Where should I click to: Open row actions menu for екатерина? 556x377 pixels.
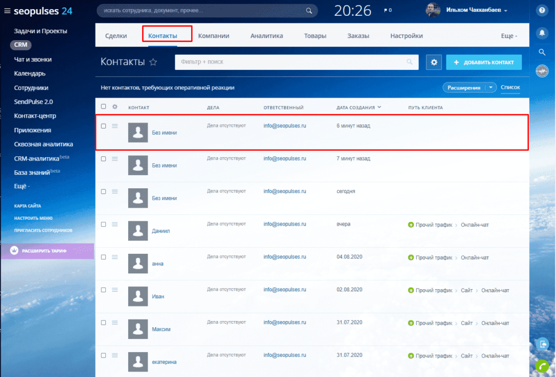coord(115,355)
